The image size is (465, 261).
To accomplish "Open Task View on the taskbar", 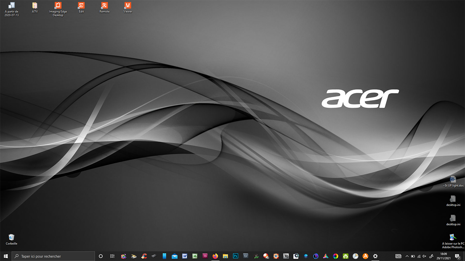I will [112, 256].
